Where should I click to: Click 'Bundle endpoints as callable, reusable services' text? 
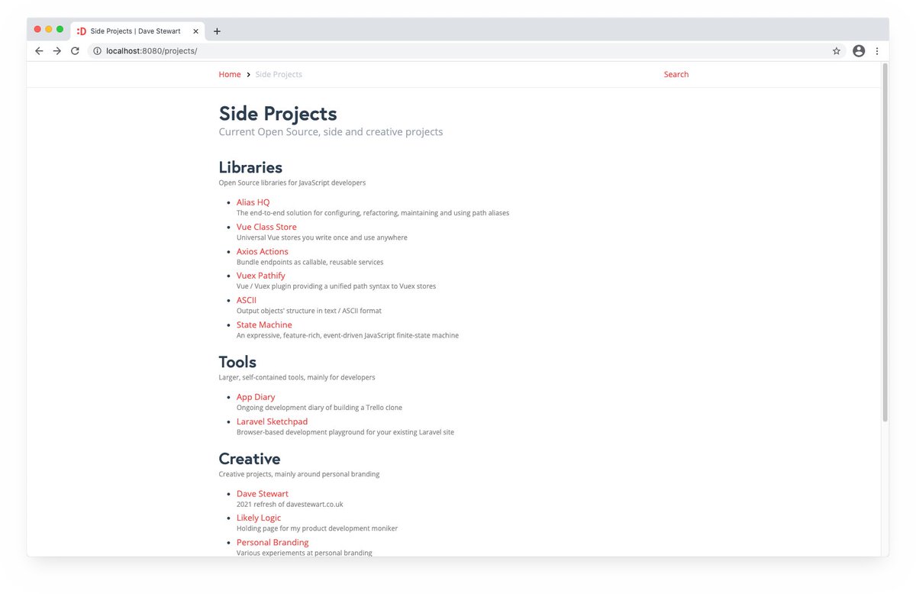[x=310, y=262]
